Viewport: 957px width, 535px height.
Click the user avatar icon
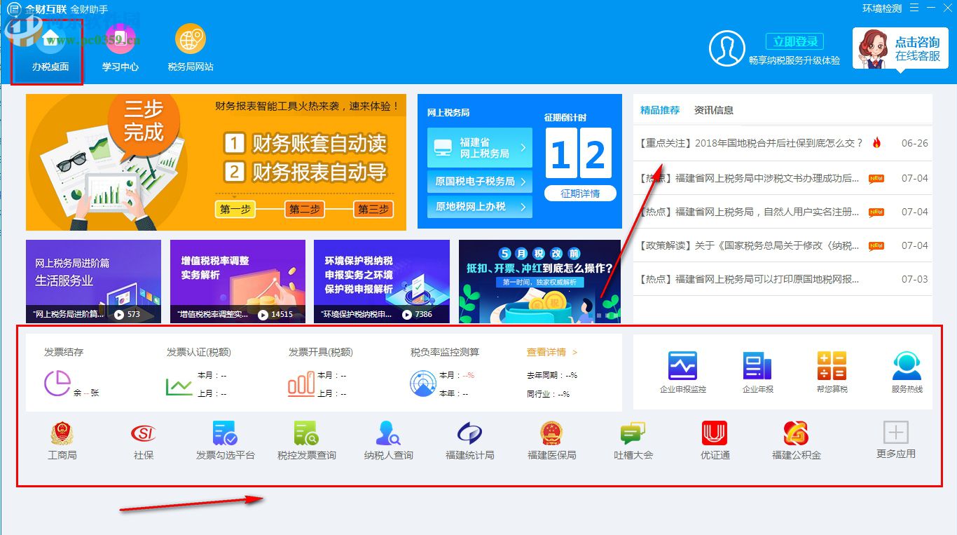point(727,48)
